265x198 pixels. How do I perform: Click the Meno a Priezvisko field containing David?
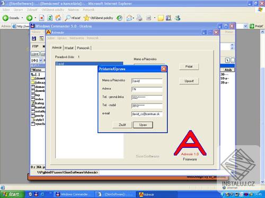click(x=147, y=81)
